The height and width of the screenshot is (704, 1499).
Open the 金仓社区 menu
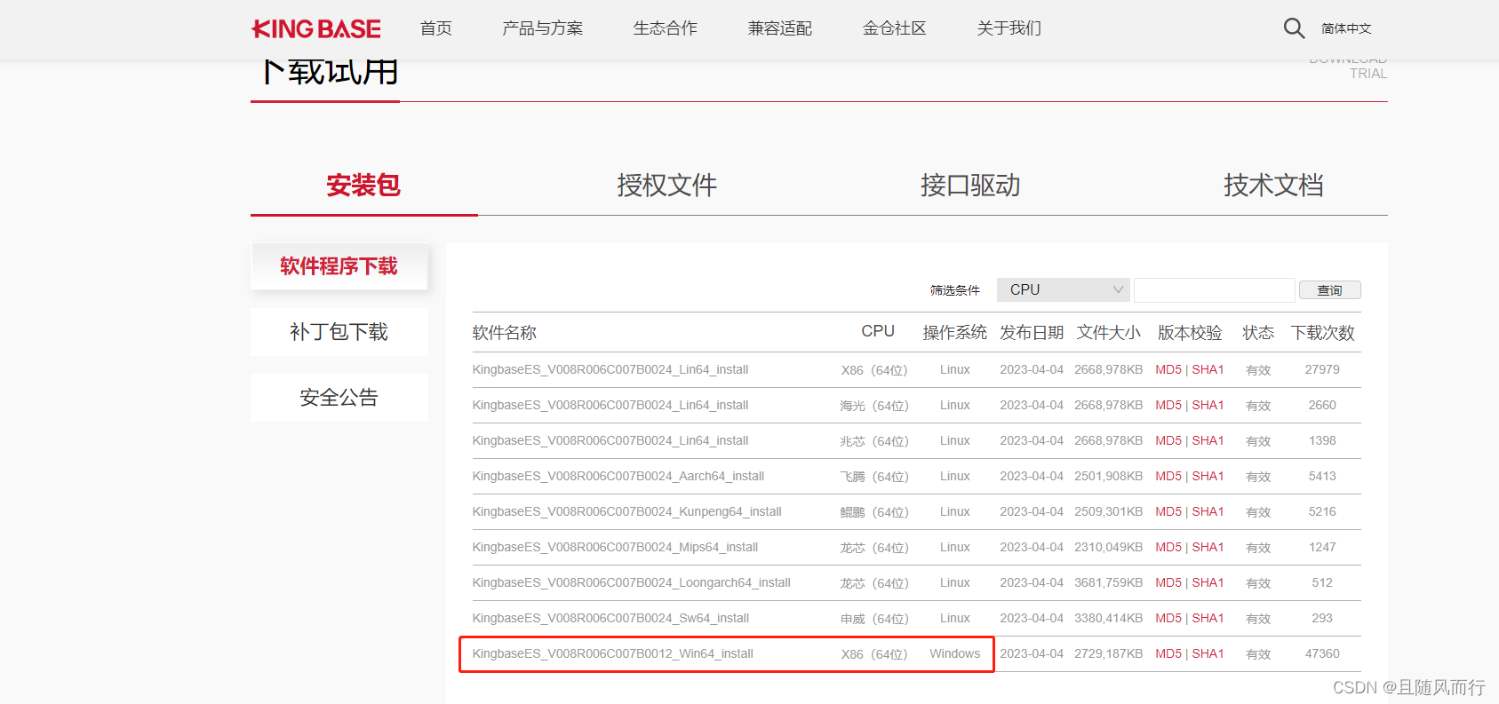(x=895, y=28)
